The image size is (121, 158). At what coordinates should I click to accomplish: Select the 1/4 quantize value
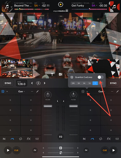point(84,83)
